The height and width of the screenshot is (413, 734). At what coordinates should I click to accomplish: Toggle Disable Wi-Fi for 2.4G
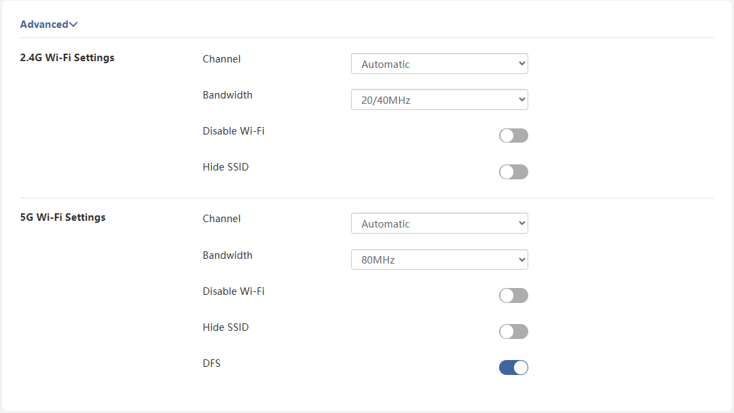click(x=513, y=136)
